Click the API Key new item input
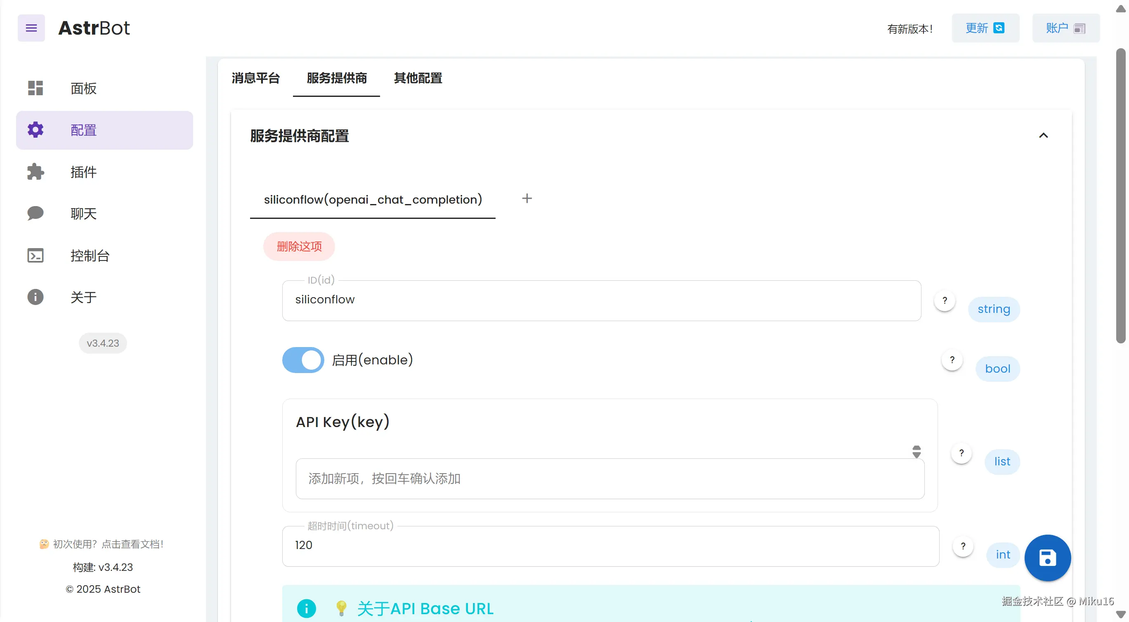The width and height of the screenshot is (1129, 622). click(609, 479)
